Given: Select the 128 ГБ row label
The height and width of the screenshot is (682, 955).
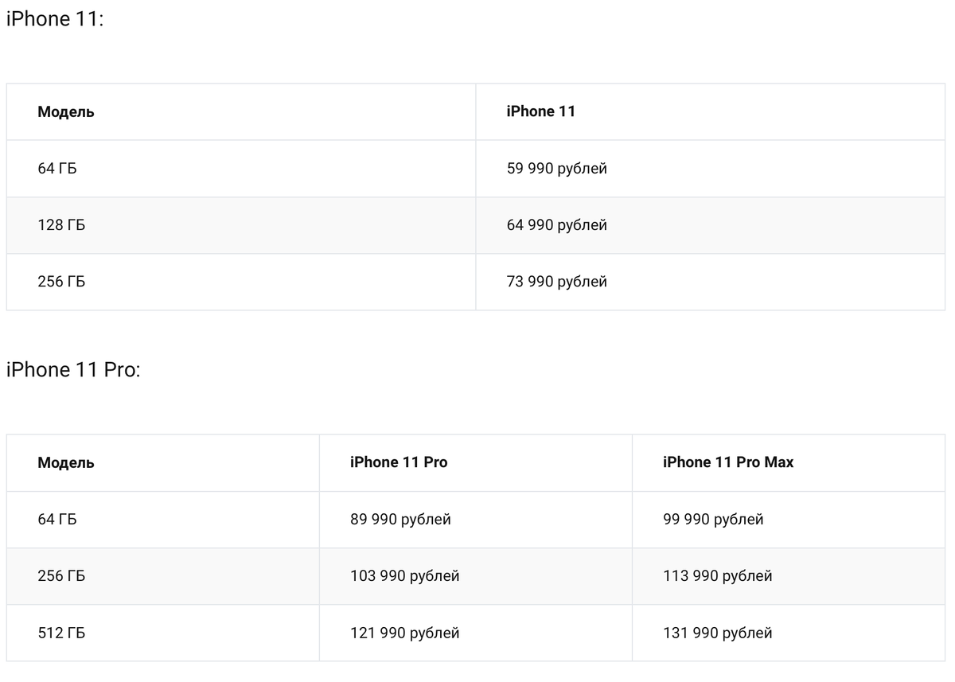Looking at the screenshot, I should pos(61,225).
